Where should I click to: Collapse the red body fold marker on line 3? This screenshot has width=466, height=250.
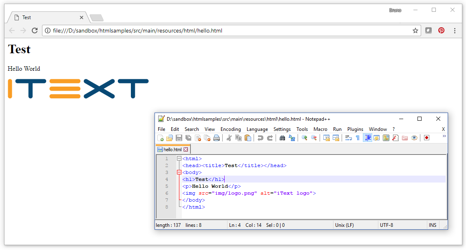(179, 172)
